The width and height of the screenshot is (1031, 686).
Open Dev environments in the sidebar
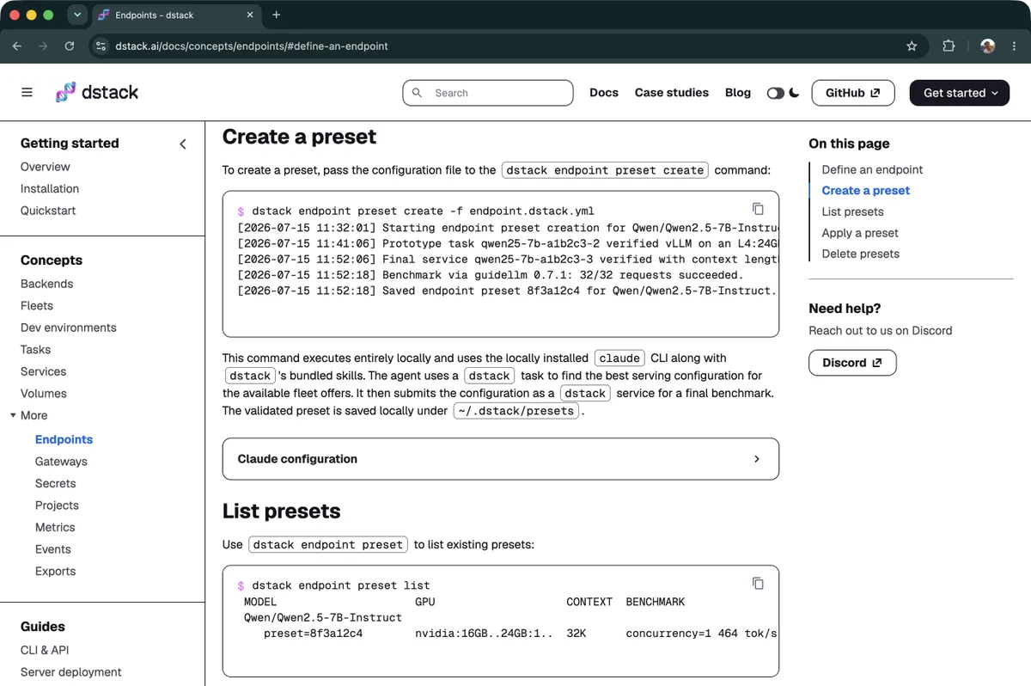(x=69, y=328)
